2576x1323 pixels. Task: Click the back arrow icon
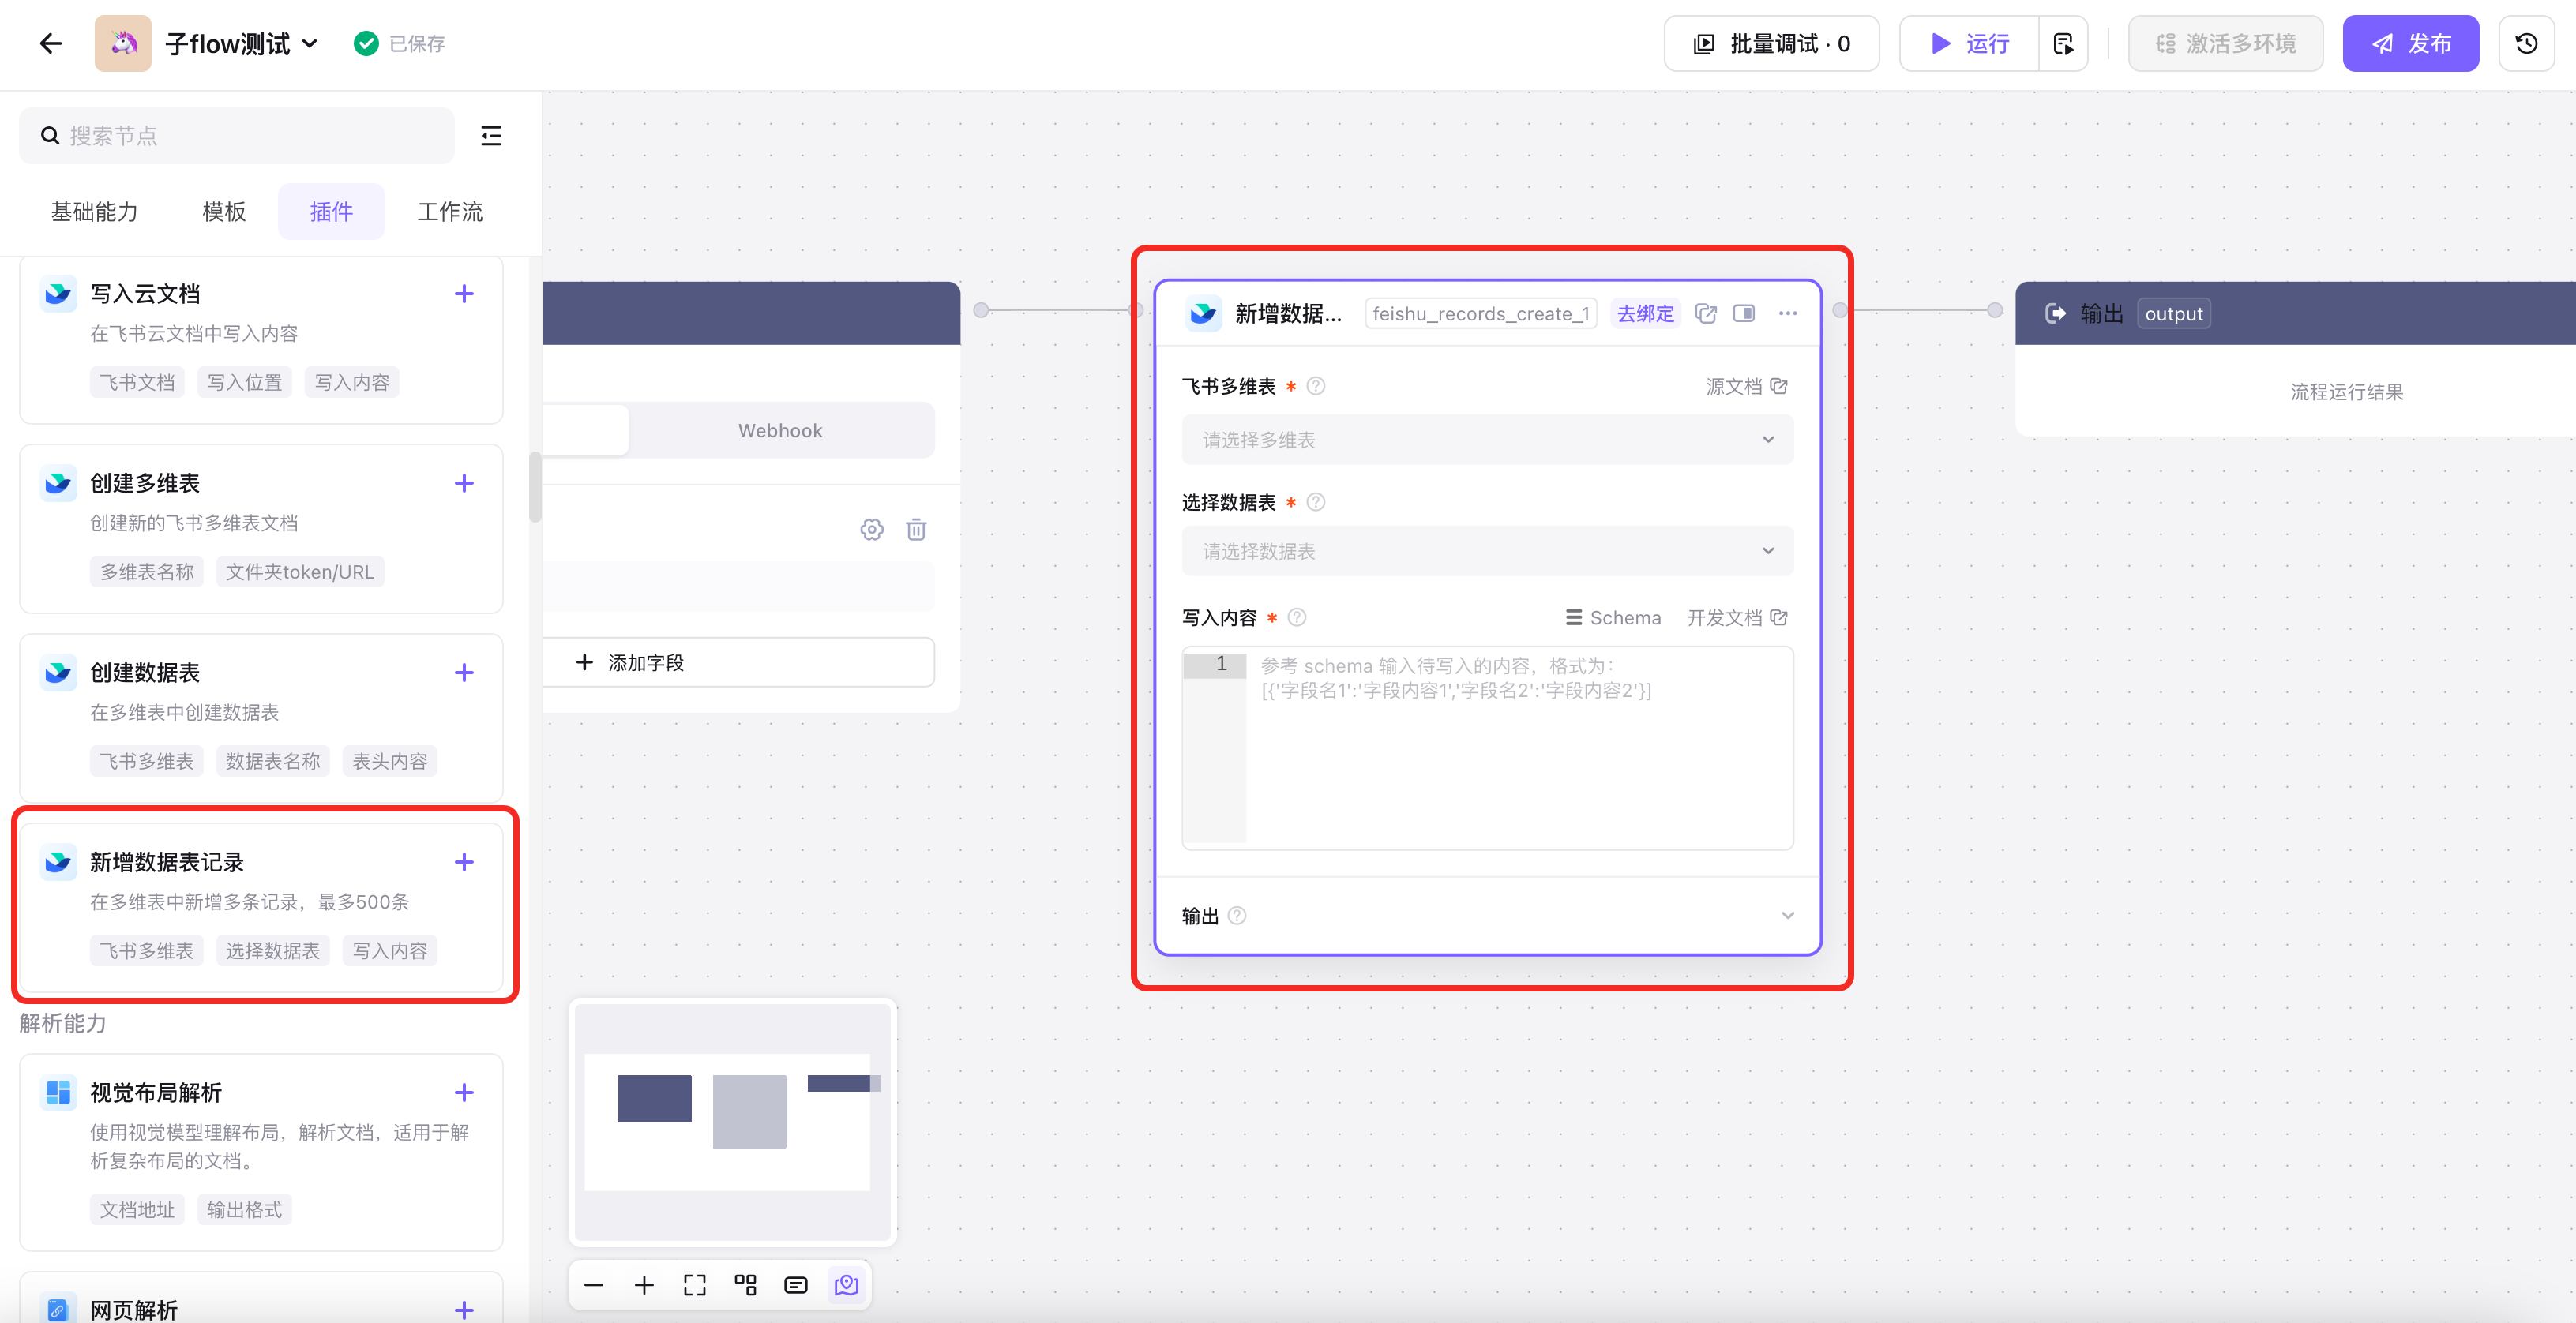pos(50,43)
